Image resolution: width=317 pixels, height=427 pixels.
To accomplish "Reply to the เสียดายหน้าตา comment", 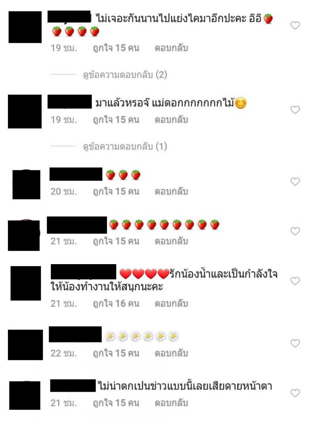I will point(172,403).
